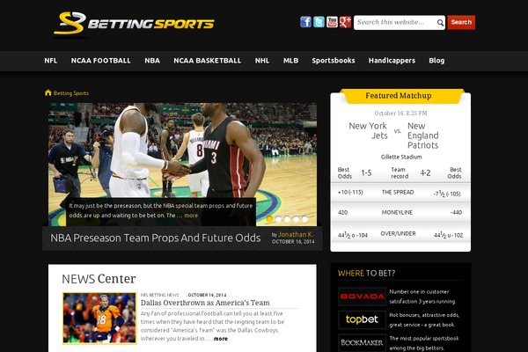Select the second slider dot
The image size is (528, 352).
click(x=278, y=219)
